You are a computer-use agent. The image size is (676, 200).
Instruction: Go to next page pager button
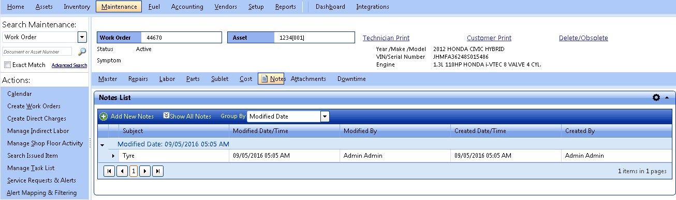(x=145, y=171)
